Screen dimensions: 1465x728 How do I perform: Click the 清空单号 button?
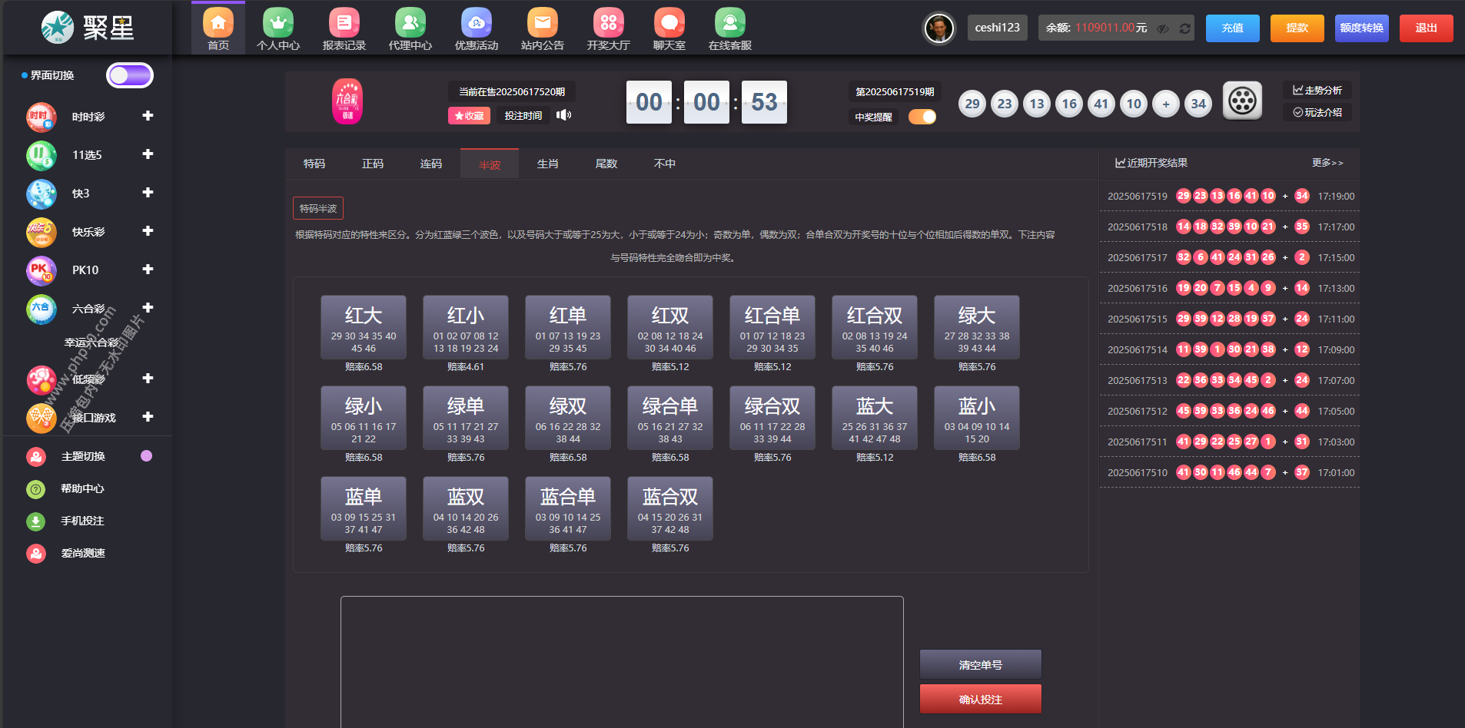pyautogui.click(x=980, y=664)
